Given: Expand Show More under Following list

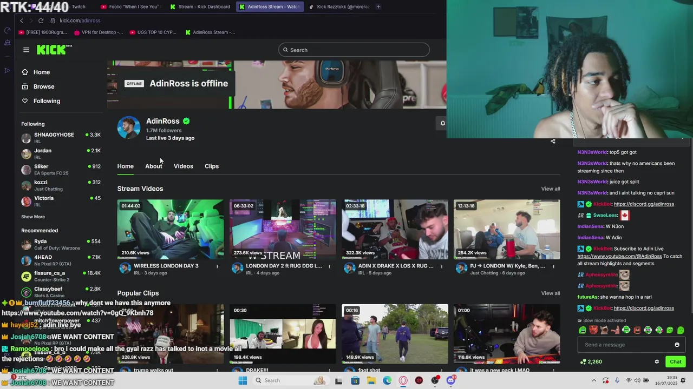Looking at the screenshot, I should tap(33, 217).
